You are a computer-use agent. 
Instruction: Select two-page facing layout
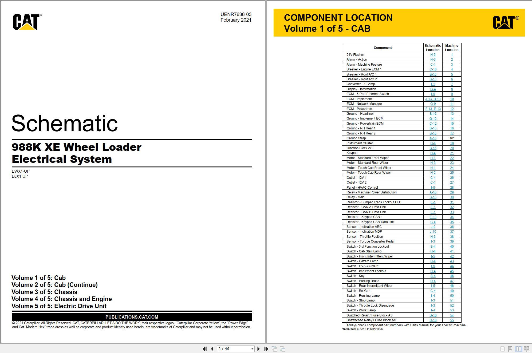coord(518,349)
